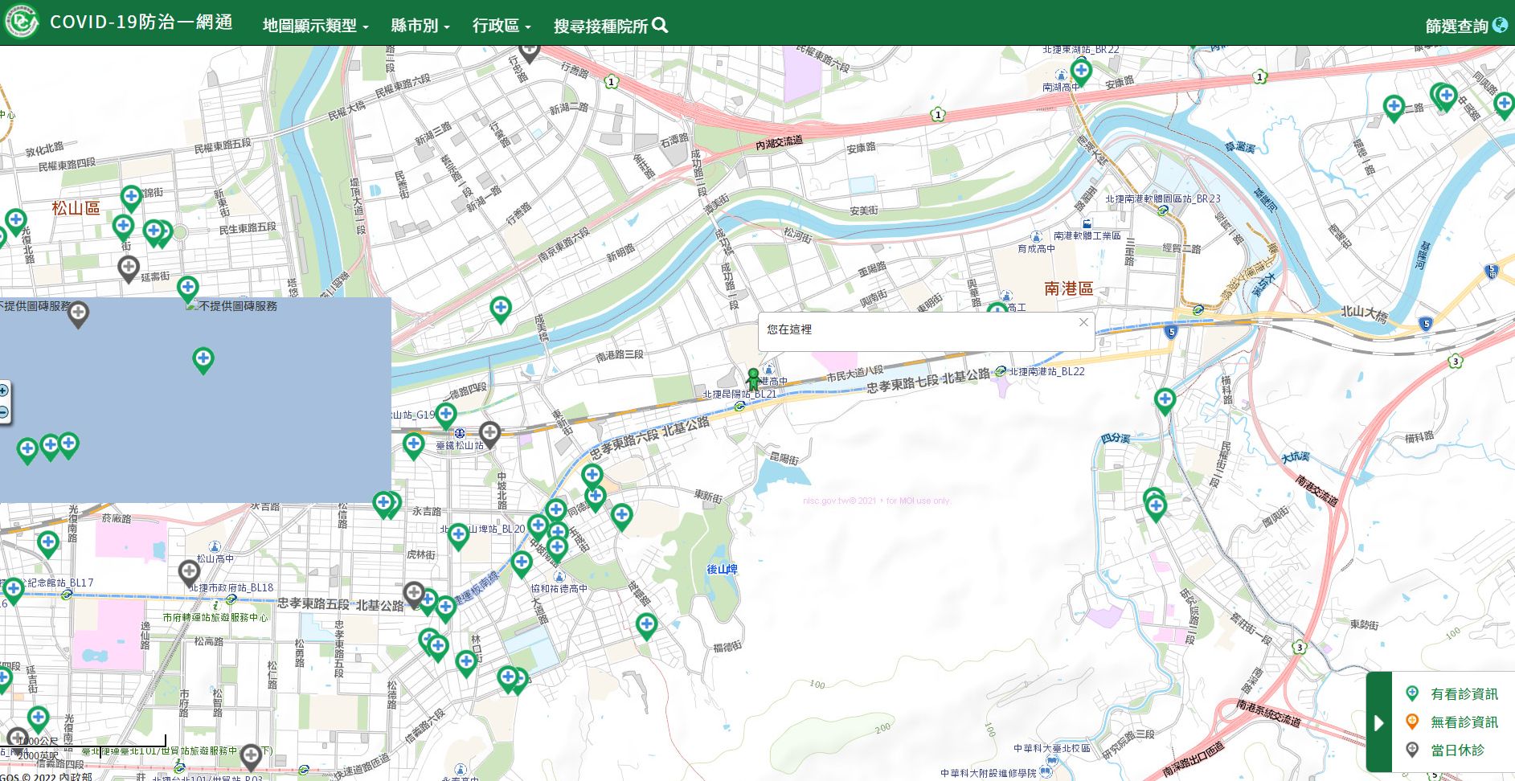Screen dimensions: 1515x781
Task: Select green marker beside 林口街
Action: point(466,664)
